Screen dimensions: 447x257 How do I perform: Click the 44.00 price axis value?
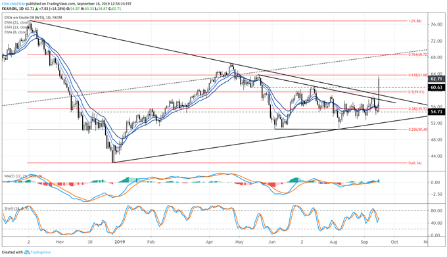coord(436,156)
